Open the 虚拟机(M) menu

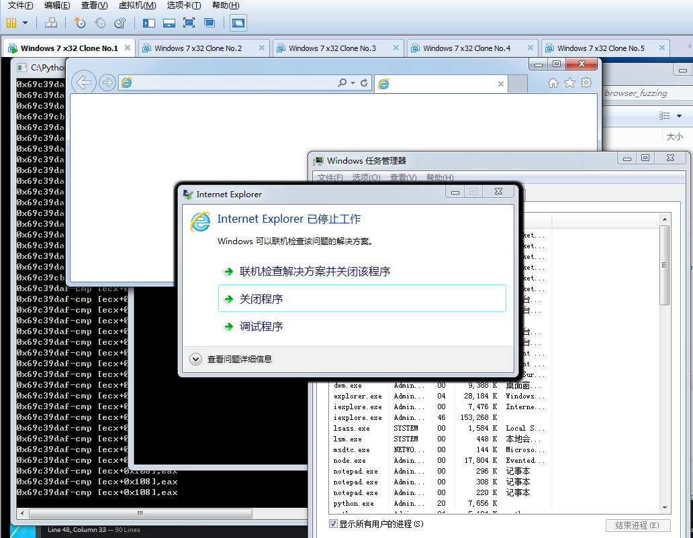point(137,5)
